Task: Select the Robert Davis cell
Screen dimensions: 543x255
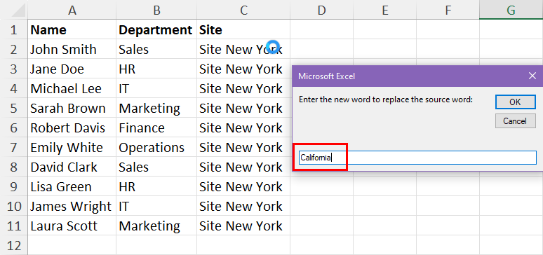Action: (x=72, y=127)
